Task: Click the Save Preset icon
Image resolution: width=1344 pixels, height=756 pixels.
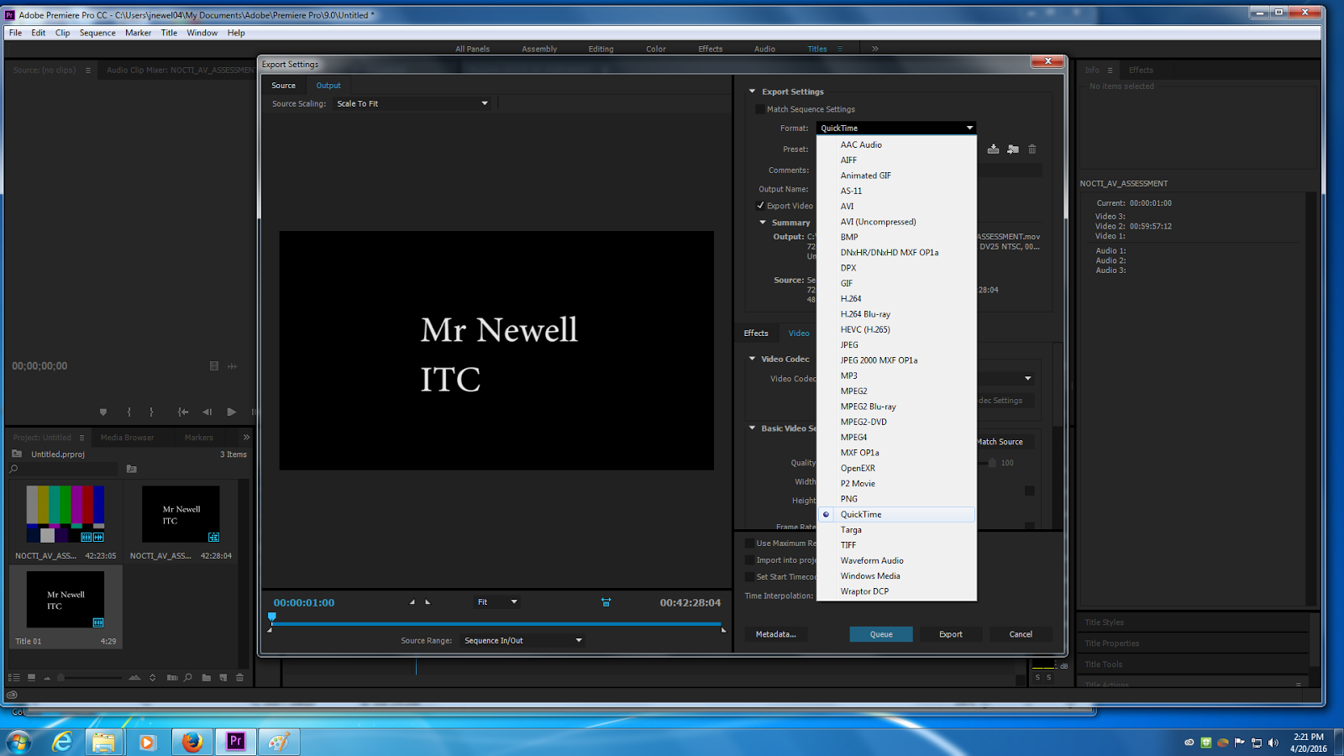Action: point(993,149)
